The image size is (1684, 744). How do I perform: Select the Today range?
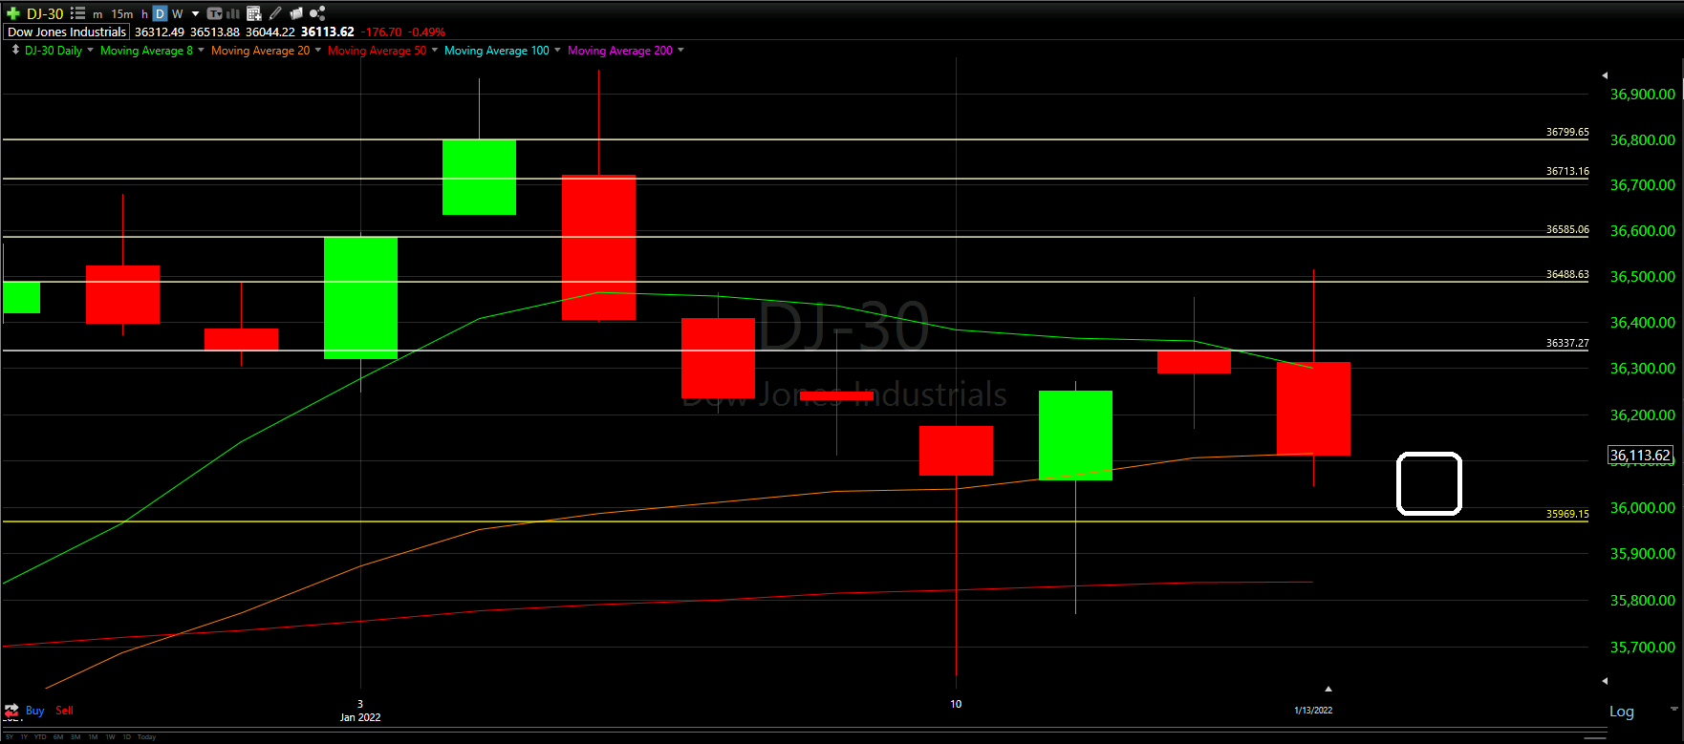[146, 737]
